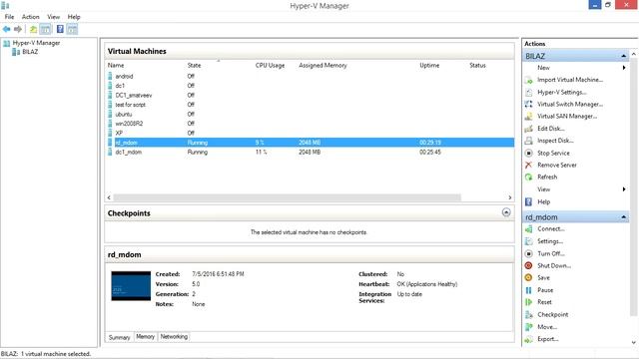Click the Stop Service icon
This screenshot has height=359, width=639.
point(528,153)
